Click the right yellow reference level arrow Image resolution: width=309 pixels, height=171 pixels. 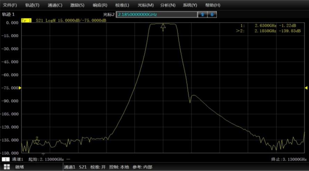306,88
